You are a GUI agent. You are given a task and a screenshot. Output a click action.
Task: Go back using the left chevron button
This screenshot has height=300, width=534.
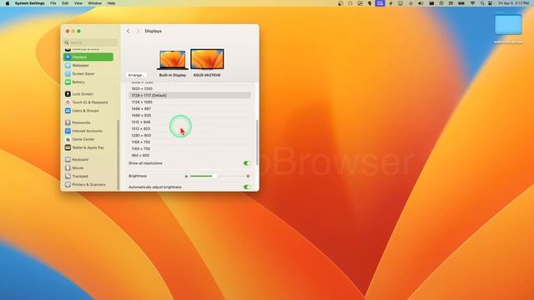pyautogui.click(x=128, y=31)
